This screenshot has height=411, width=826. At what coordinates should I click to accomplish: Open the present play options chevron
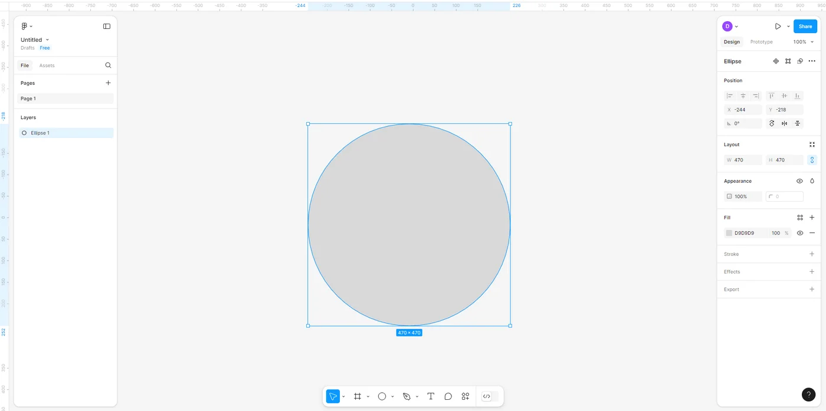[788, 27]
